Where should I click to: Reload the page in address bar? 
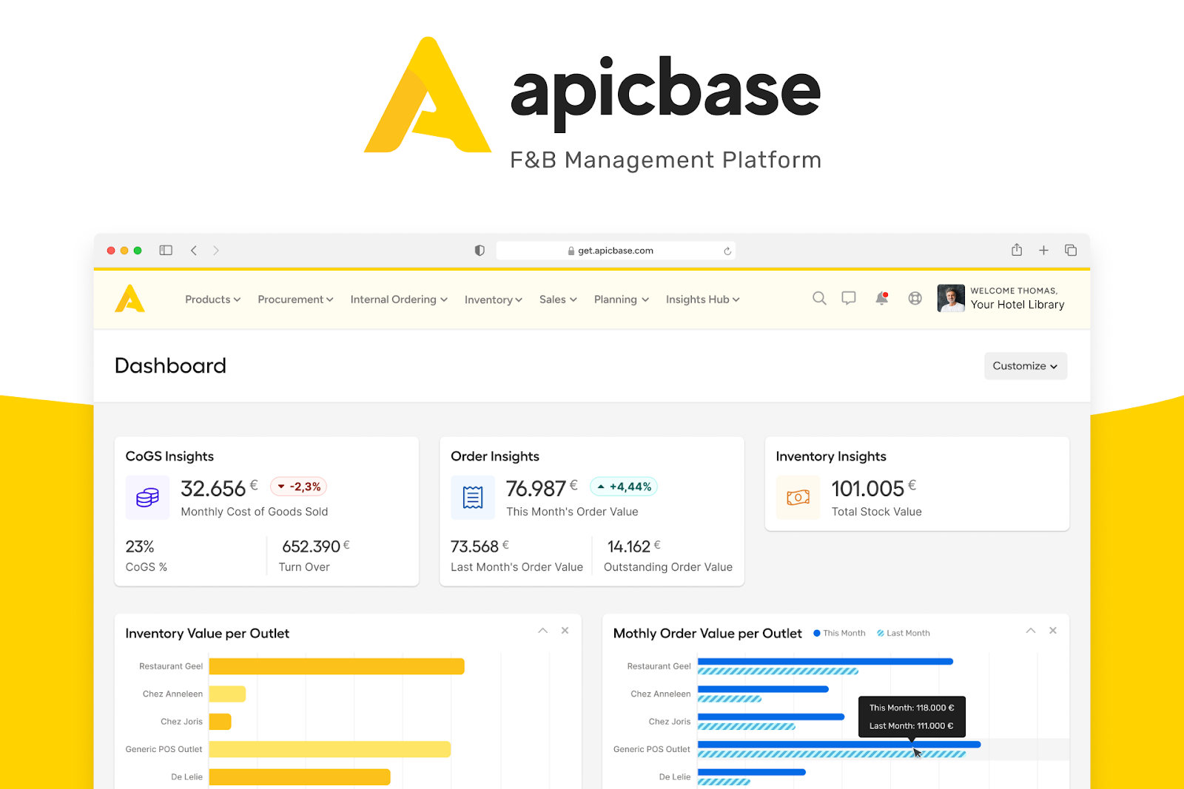pyautogui.click(x=727, y=251)
